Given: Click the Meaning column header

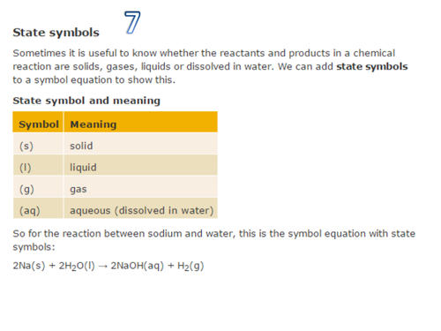Looking at the screenshot, I should [x=140, y=122].
